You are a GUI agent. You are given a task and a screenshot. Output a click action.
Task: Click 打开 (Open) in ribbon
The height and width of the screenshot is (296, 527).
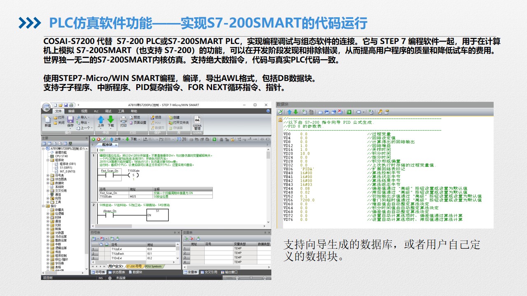tap(59, 118)
